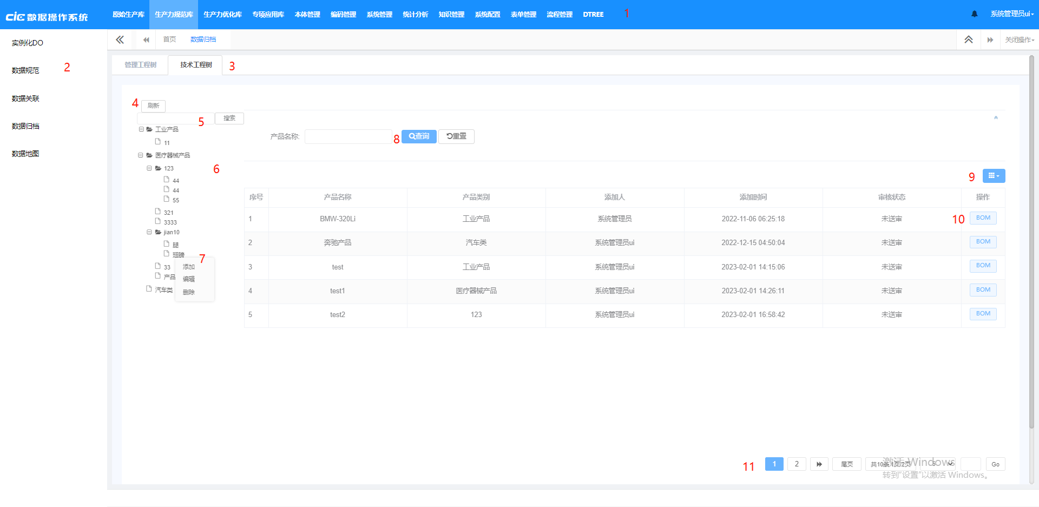This screenshot has width=1039, height=507.
Task: Collapse left sidebar via double-chevron icon
Action: [x=120, y=39]
